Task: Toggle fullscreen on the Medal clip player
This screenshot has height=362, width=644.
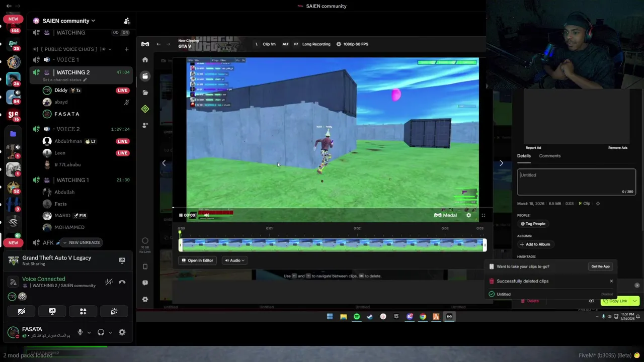Action: (x=483, y=215)
